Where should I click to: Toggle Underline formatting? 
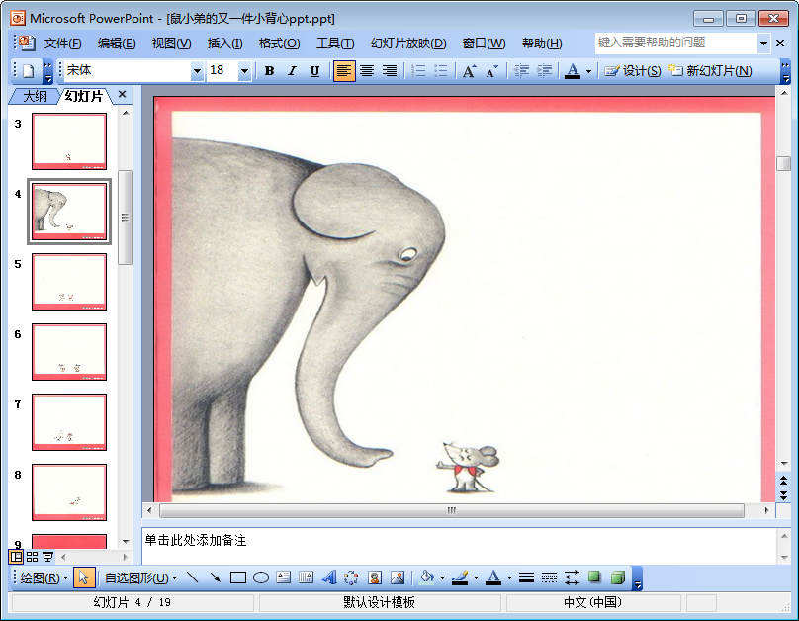314,71
